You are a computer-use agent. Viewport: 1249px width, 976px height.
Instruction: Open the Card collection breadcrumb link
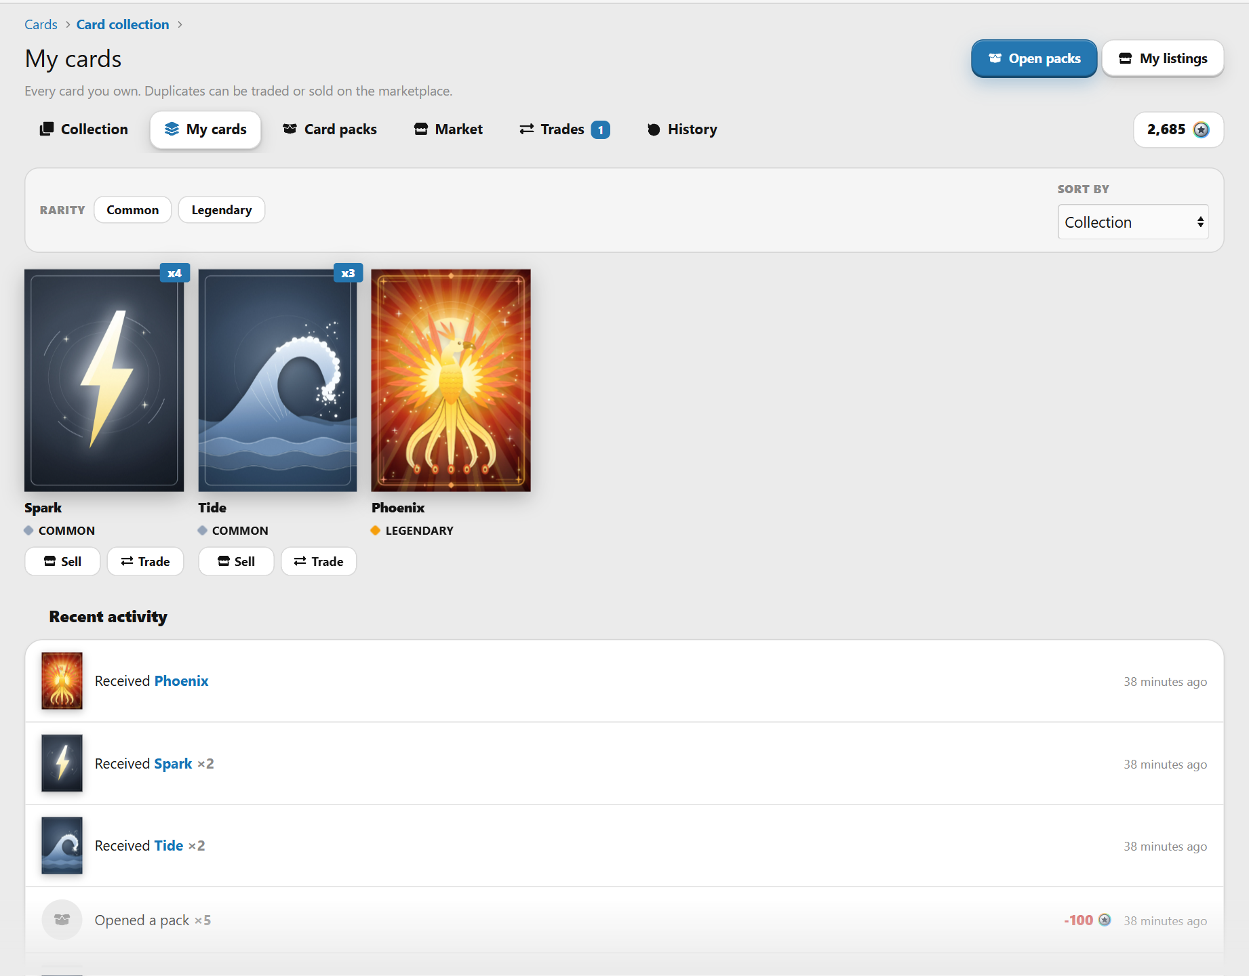123,24
